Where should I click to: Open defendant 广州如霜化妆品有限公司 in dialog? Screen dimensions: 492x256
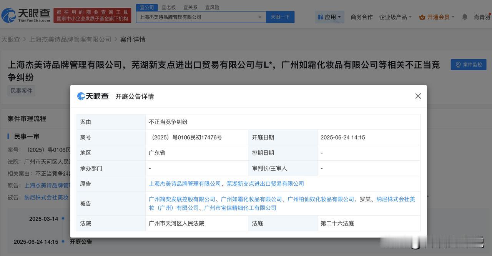251,199
